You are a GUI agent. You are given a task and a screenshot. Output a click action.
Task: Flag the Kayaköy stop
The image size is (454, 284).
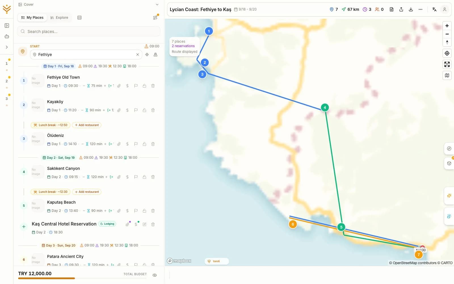click(x=136, y=110)
